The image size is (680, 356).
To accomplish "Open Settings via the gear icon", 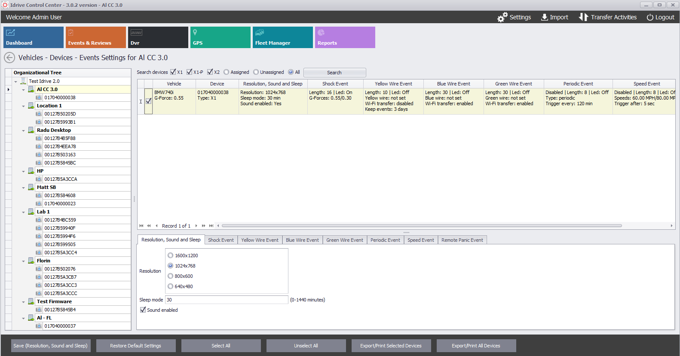I will (x=502, y=17).
